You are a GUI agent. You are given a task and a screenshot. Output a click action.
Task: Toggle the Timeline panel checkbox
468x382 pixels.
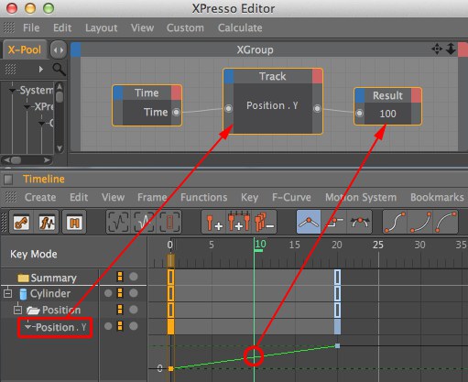[x=8, y=180]
